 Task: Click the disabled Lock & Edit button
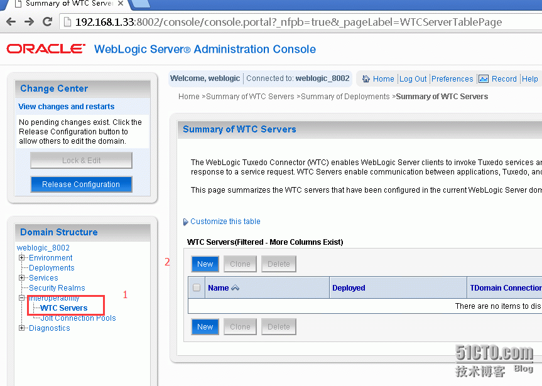(81, 160)
